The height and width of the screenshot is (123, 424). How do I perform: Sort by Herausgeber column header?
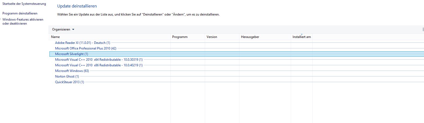(265, 37)
